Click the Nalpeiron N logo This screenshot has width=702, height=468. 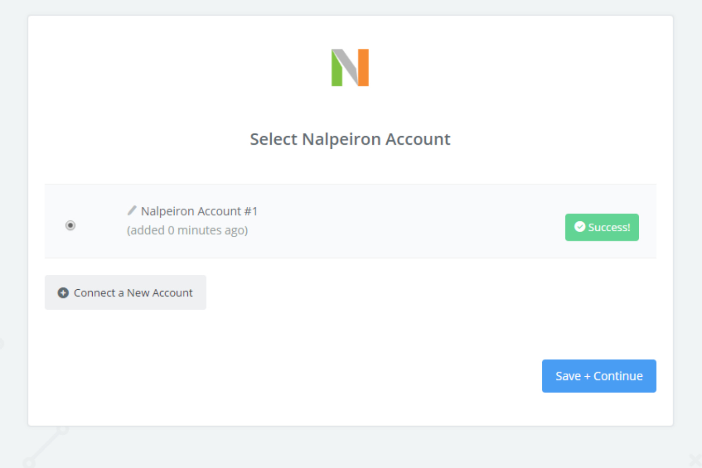(350, 67)
